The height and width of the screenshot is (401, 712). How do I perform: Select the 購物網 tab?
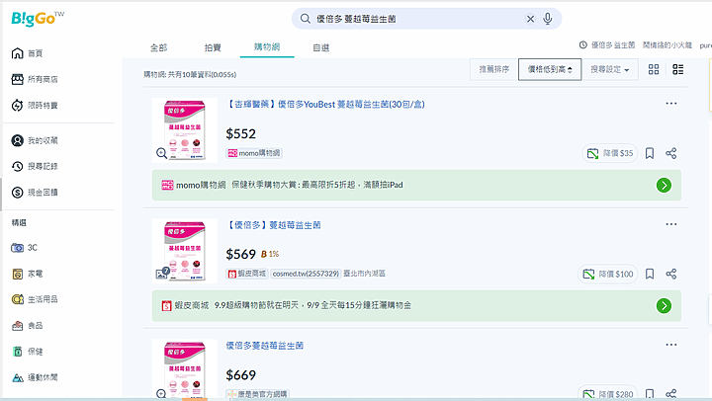[267, 47]
